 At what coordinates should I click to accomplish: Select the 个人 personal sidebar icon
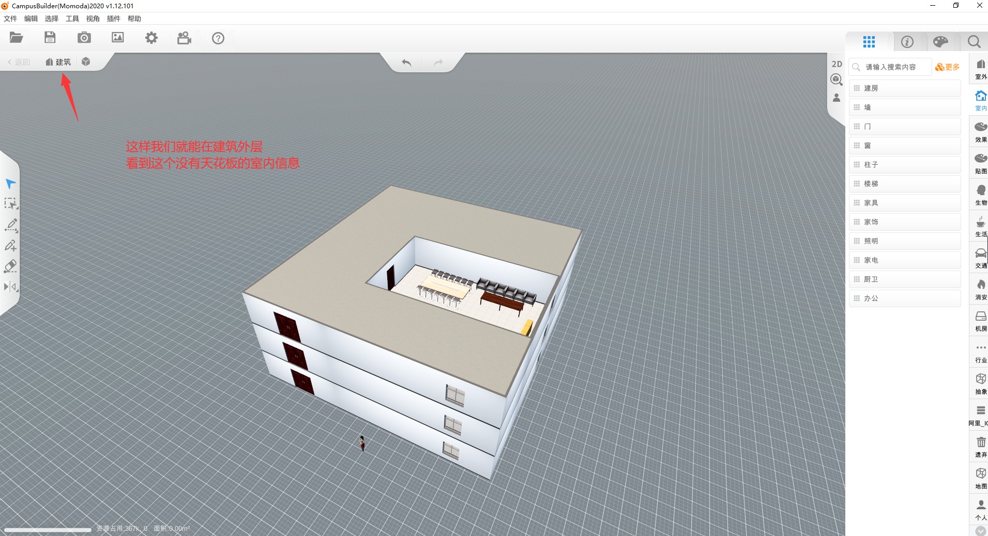980,510
